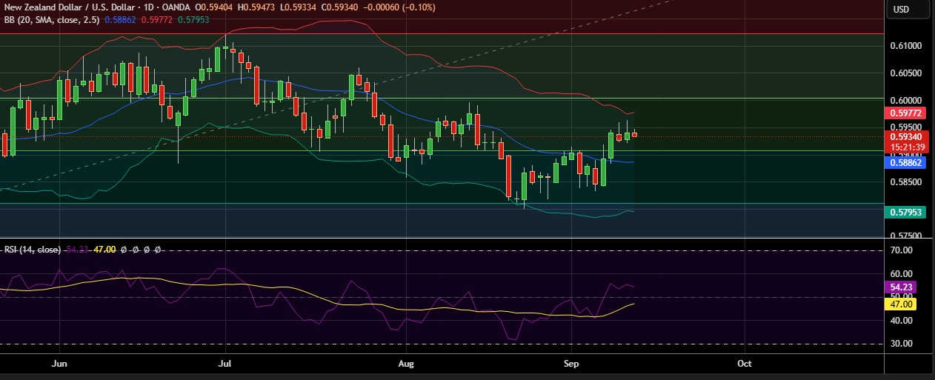Click the 70.00 level on the RSI scale
Screen dimensions: 935x380
(901, 251)
